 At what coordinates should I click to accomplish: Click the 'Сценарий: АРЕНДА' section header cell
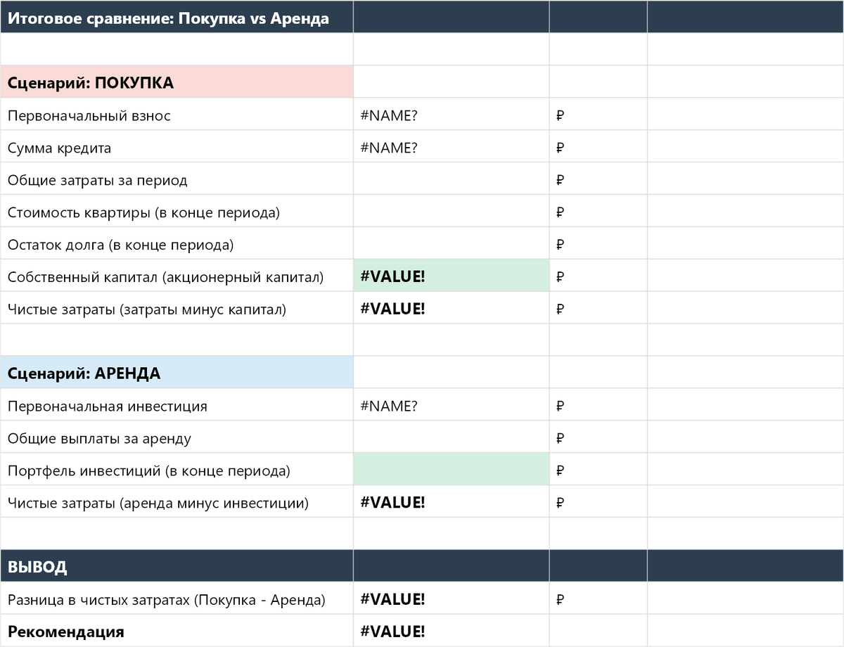tap(176, 373)
